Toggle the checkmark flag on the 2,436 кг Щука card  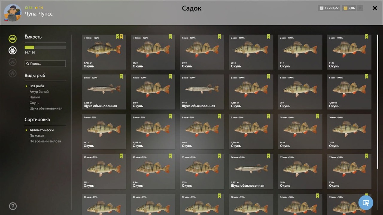click(x=121, y=76)
